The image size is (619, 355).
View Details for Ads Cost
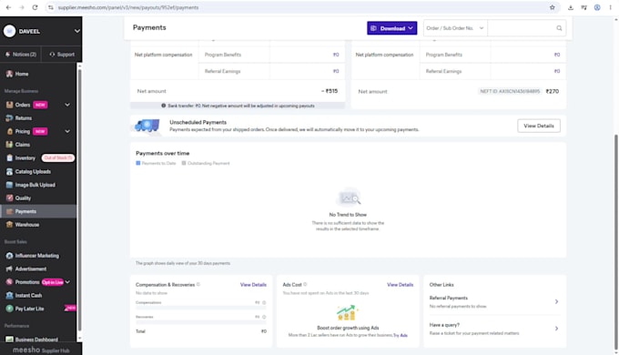400,285
